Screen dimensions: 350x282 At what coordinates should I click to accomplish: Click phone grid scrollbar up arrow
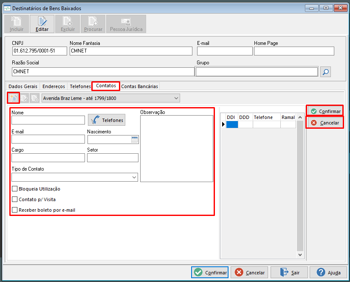[x=300, y=117]
